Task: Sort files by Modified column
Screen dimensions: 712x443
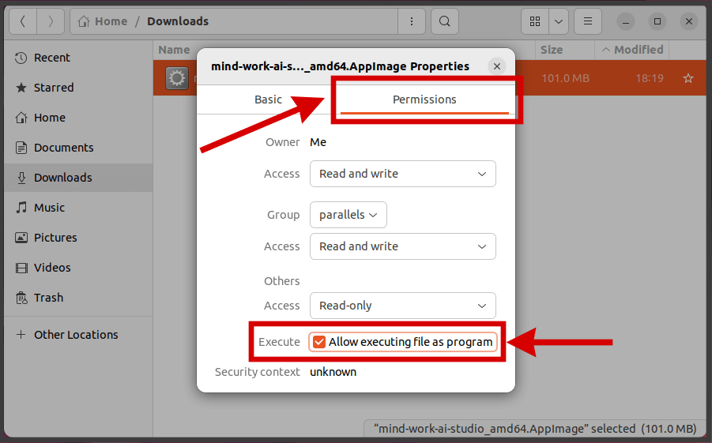Action: pyautogui.click(x=638, y=50)
